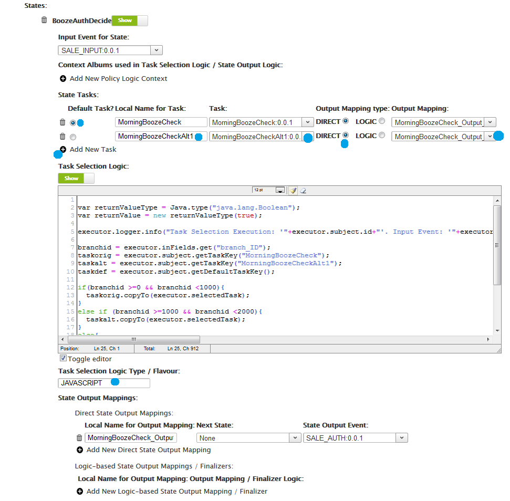This screenshot has width=510, height=501.
Task: Remove the MorningBoozeCheckAlt1 task row via trash icon
Action: pyautogui.click(x=63, y=137)
